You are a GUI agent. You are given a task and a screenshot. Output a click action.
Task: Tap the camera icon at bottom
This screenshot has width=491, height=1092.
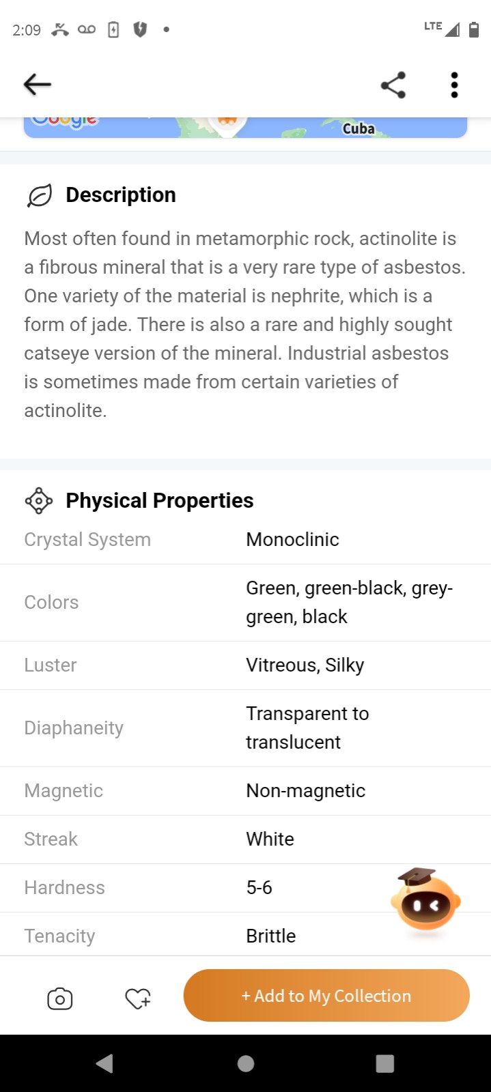click(60, 998)
